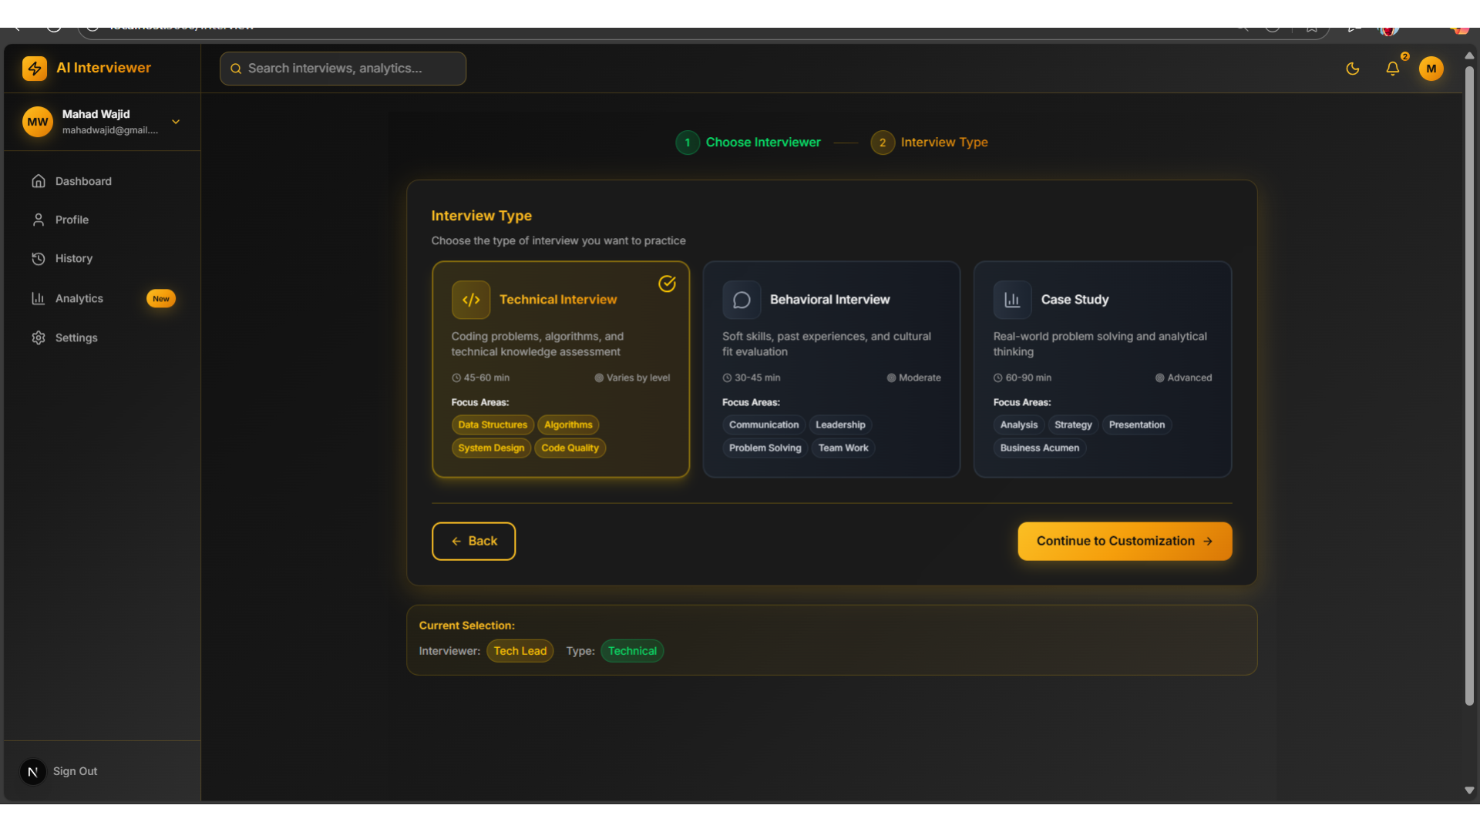Expand the Mahad Wajid account chevron
1480x832 pixels.
click(x=176, y=122)
